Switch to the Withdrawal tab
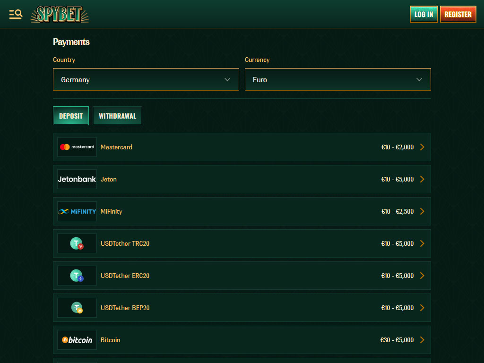 click(x=117, y=116)
